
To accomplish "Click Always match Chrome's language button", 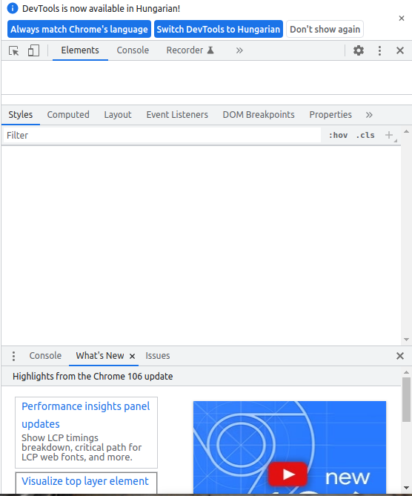I will coord(79,29).
